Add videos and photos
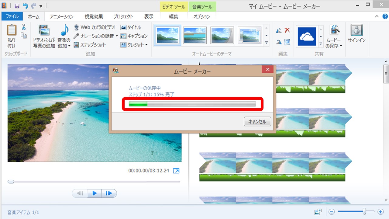389x219 pixels. click(x=44, y=36)
